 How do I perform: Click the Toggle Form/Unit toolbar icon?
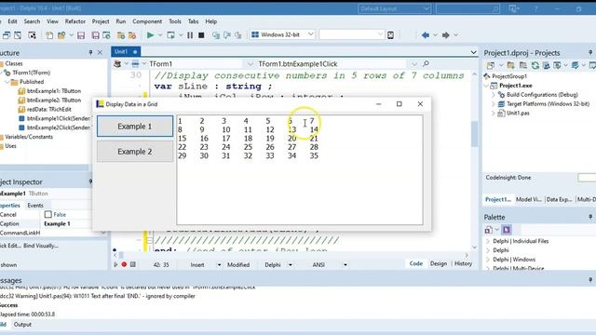32,35
